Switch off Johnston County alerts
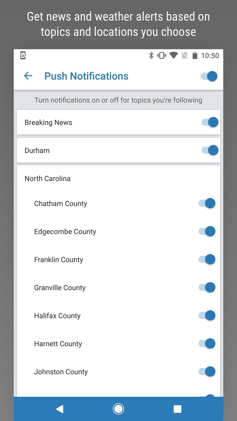Image resolution: width=237 pixels, height=421 pixels. pos(207,372)
